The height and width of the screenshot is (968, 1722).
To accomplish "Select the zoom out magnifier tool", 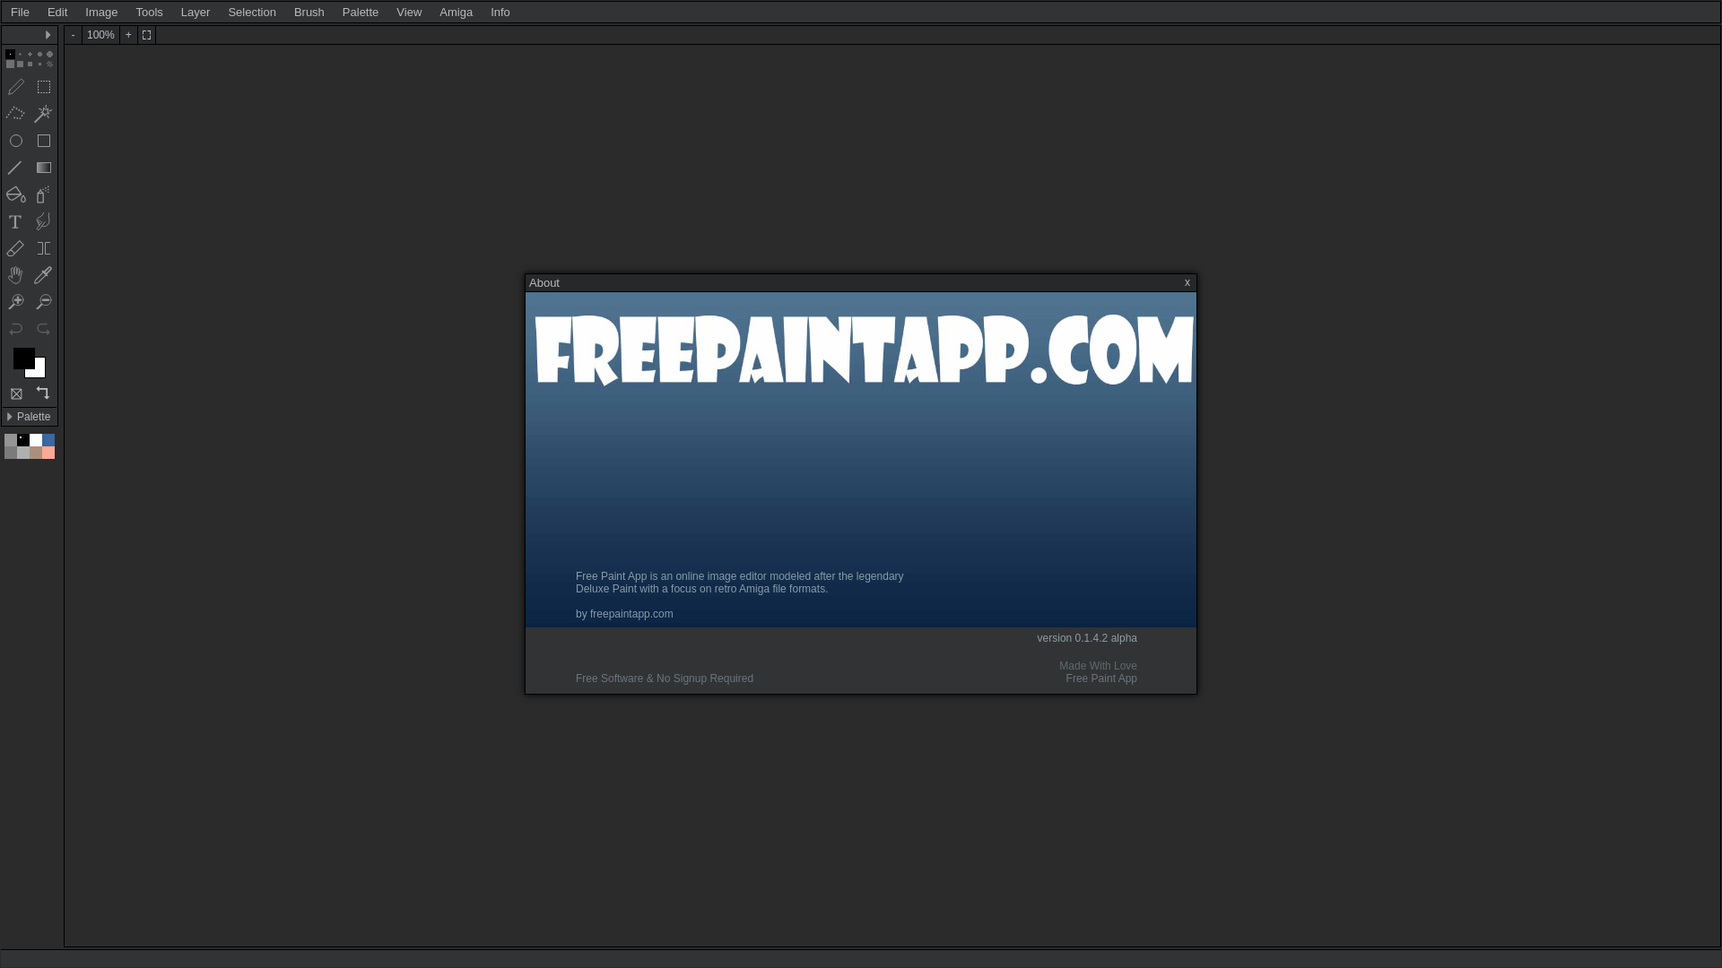I will 44,302.
